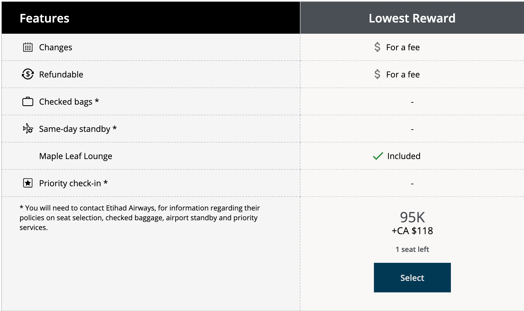The image size is (524, 311).
Task: Click the dollar sign icon in Changes row
Action: [x=377, y=47]
